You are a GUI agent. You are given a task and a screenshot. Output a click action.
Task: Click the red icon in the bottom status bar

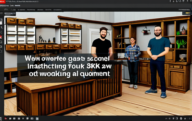coord(6,118)
